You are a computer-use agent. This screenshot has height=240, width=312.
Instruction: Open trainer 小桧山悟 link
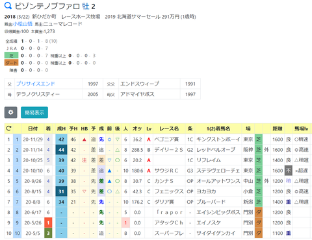click(23, 24)
